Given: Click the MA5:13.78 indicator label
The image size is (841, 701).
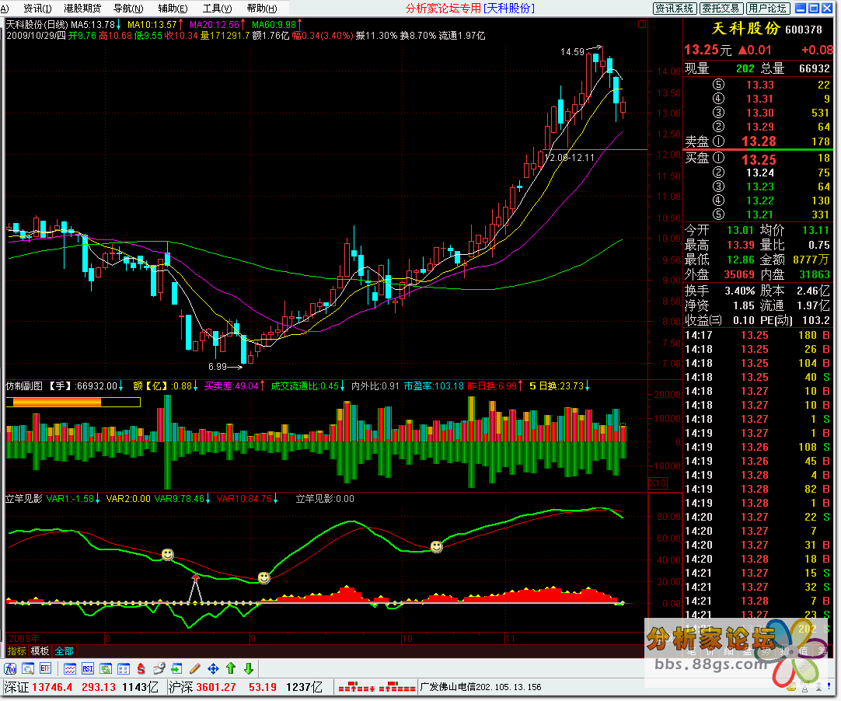Looking at the screenshot, I should (x=92, y=25).
